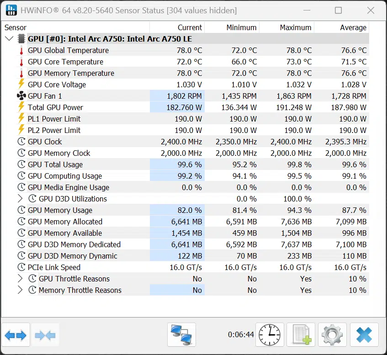Close sensors with the blue X button

pyautogui.click(x=364, y=335)
